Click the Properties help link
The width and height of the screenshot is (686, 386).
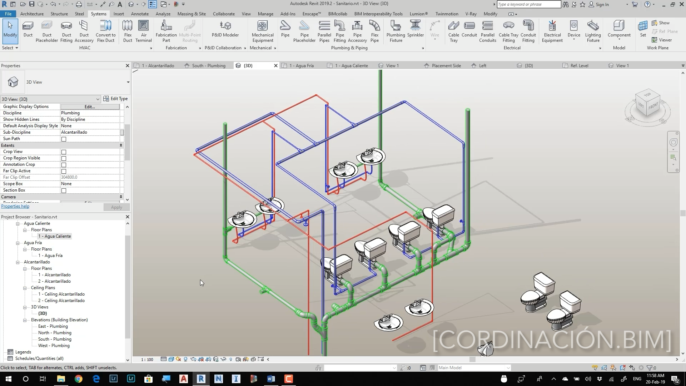15,206
